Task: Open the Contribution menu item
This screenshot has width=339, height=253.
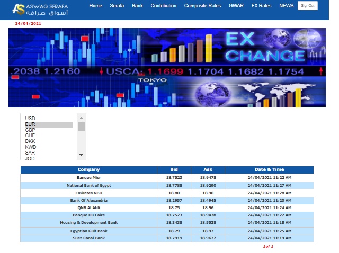Action: coord(164,6)
